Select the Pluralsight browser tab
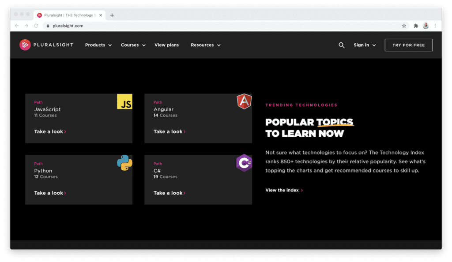This screenshot has height=262, width=452. 70,15
